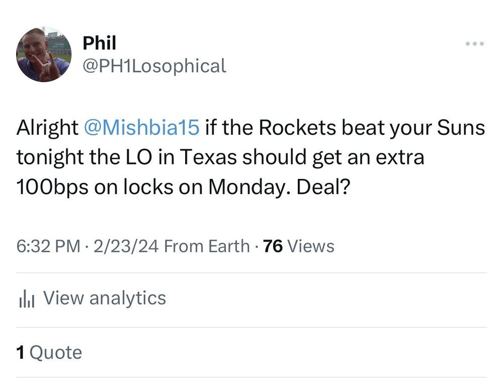Viewport: 503px width, 390px height.
Task: Click the bar chart analytics icon
Action: coord(26,299)
